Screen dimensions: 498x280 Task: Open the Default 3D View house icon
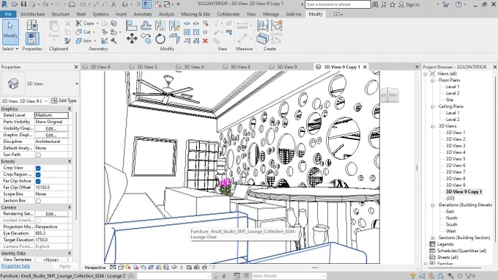click(x=124, y=4)
